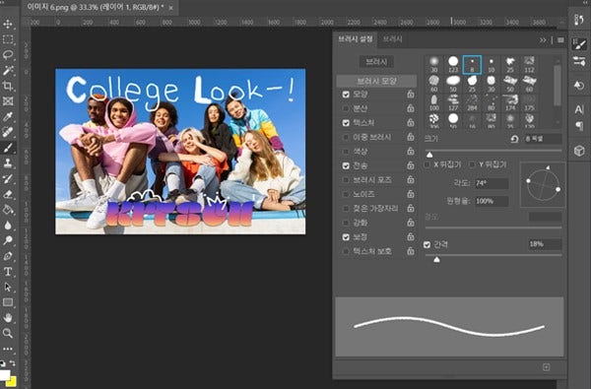The image size is (591, 389).
Task: Select the Magic Wand tool
Action: [8, 70]
